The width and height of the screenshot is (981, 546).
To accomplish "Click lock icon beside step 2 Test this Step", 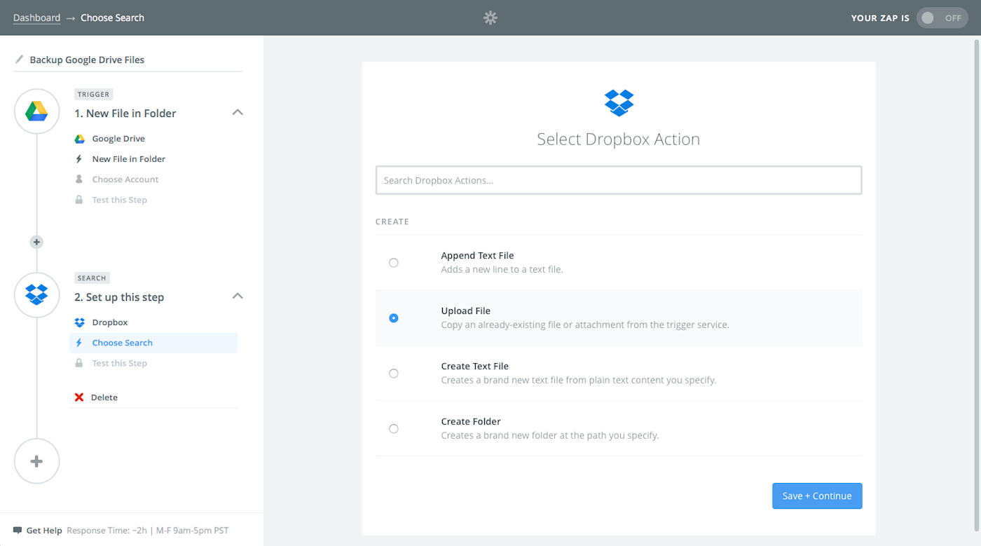I will pos(79,363).
